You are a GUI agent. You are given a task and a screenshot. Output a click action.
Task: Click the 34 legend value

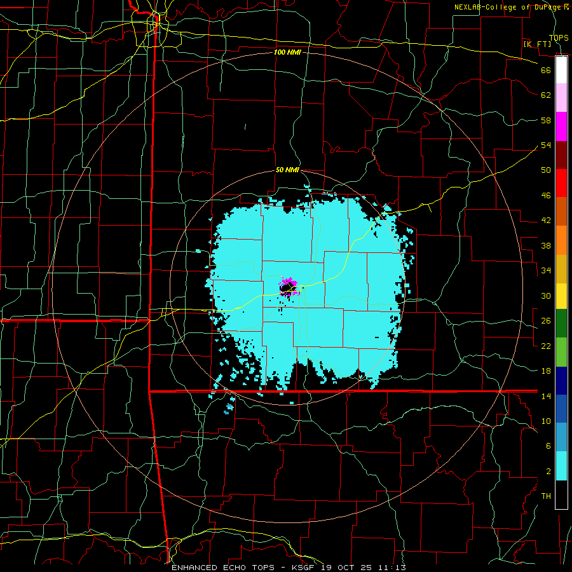[x=546, y=271]
